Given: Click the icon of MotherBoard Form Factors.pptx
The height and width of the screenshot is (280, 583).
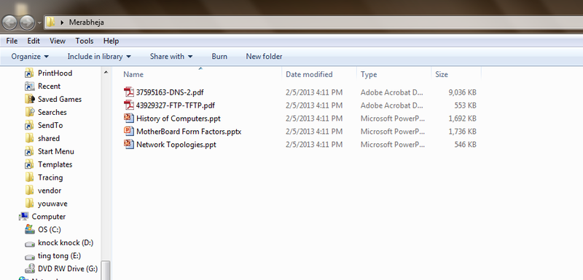Looking at the screenshot, I should (129, 131).
